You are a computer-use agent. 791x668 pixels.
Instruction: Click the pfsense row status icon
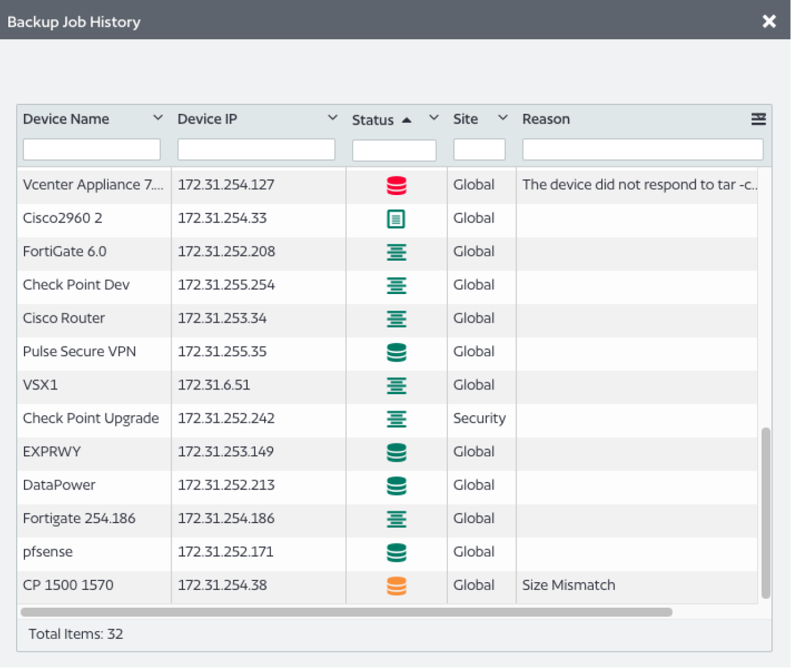396,552
